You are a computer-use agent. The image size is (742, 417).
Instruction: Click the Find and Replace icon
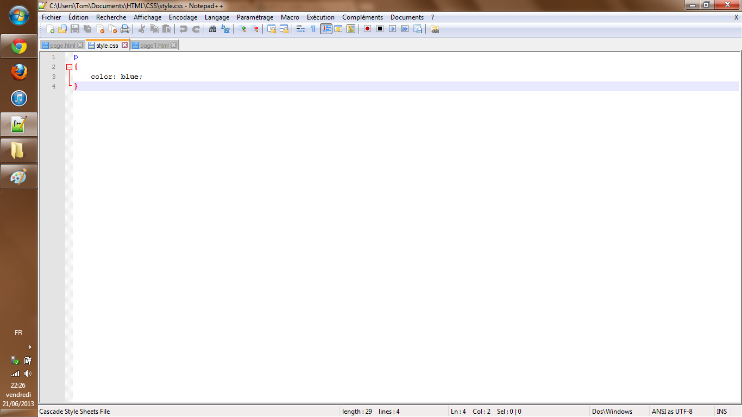coord(225,29)
